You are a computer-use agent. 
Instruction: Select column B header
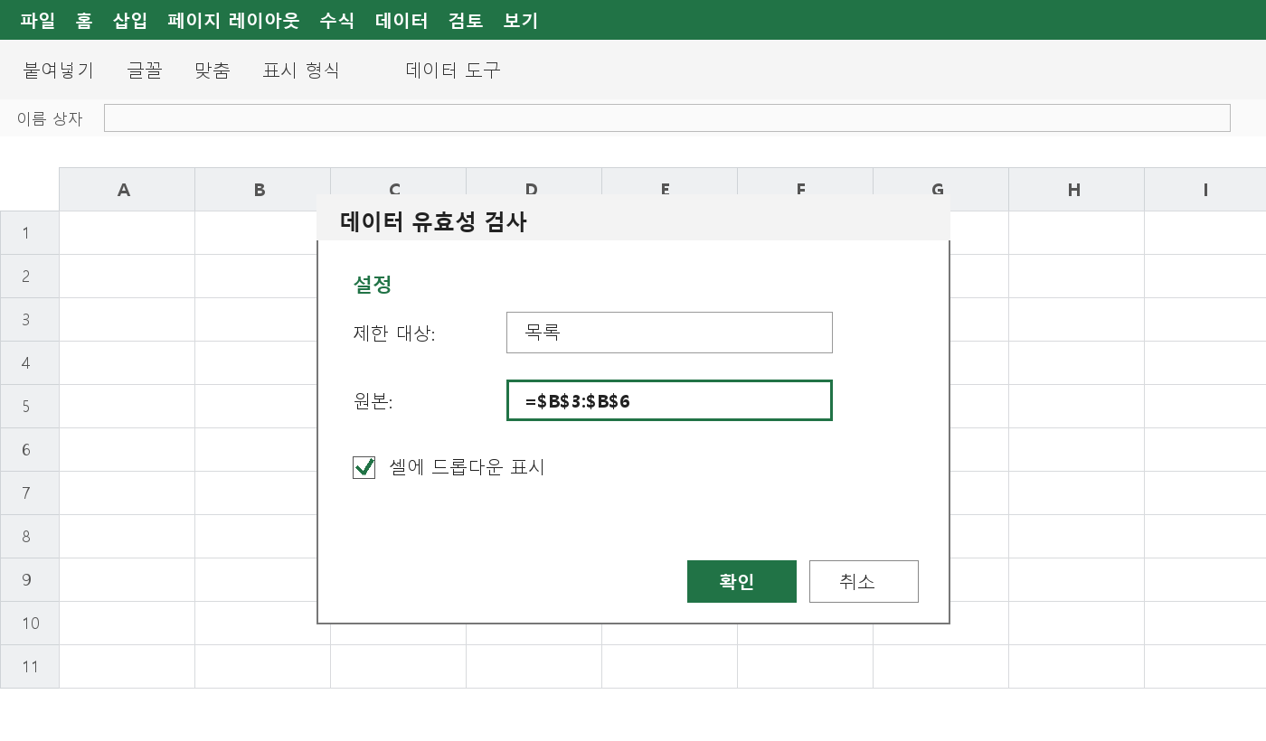click(262, 189)
